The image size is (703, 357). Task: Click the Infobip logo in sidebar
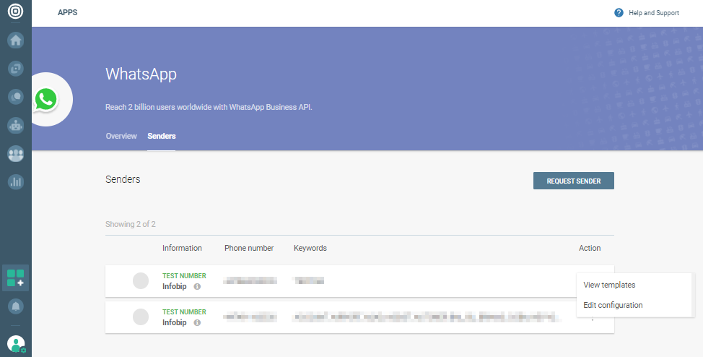[x=15, y=12]
